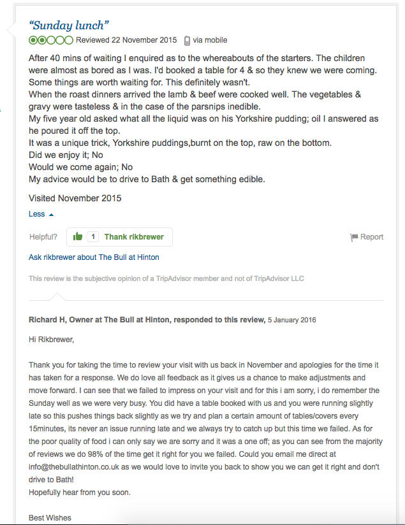This screenshot has height=525, width=405.
Task: Click the Richard H owner response heading
Action: pos(147,320)
